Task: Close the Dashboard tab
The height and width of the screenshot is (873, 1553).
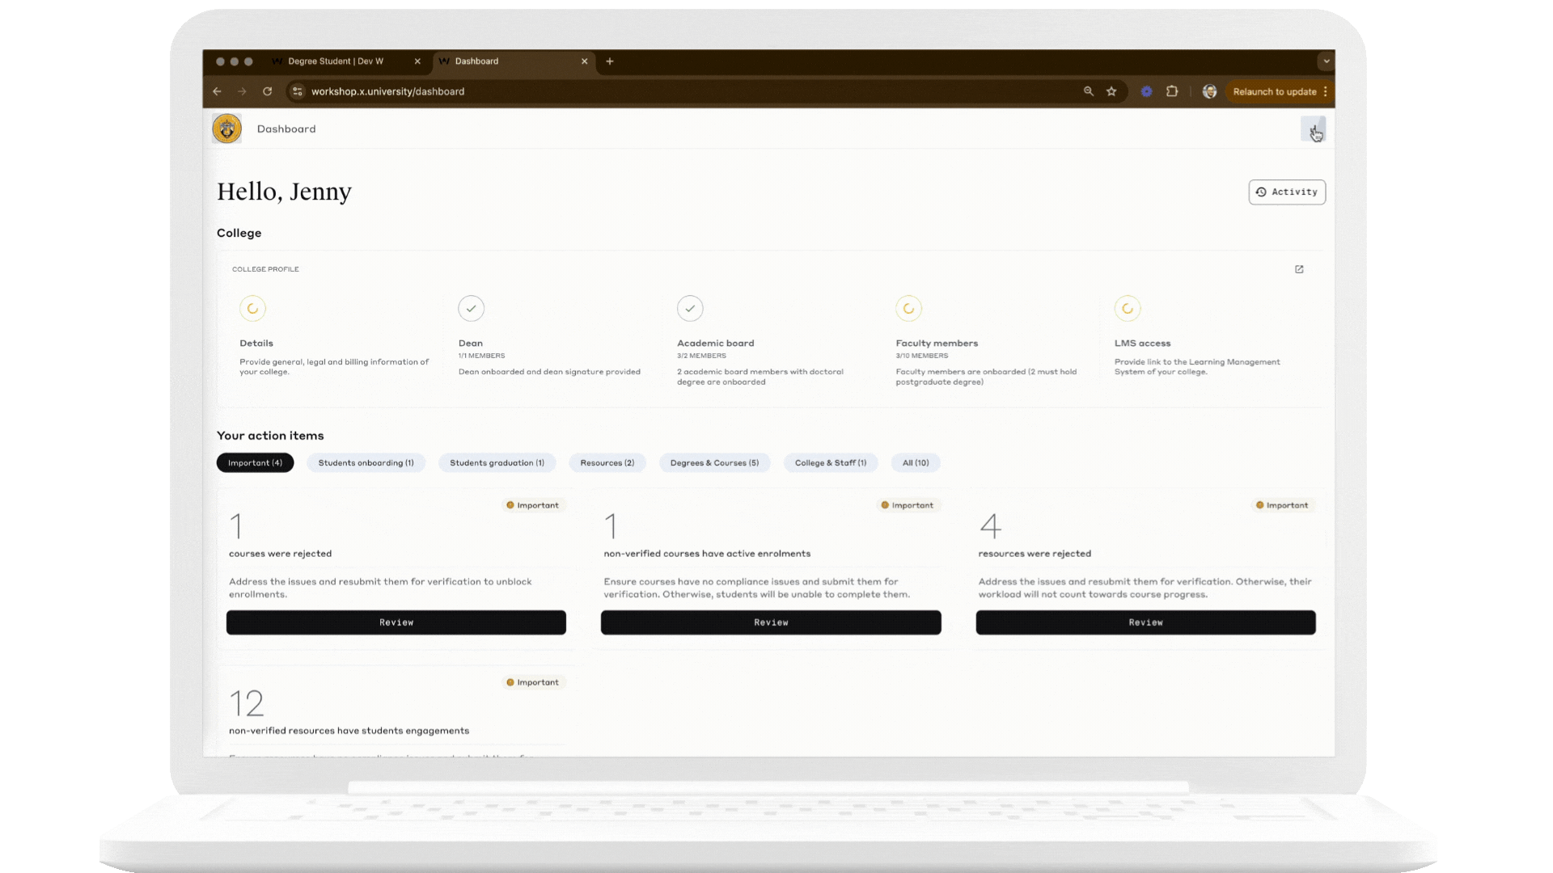Action: 584,61
